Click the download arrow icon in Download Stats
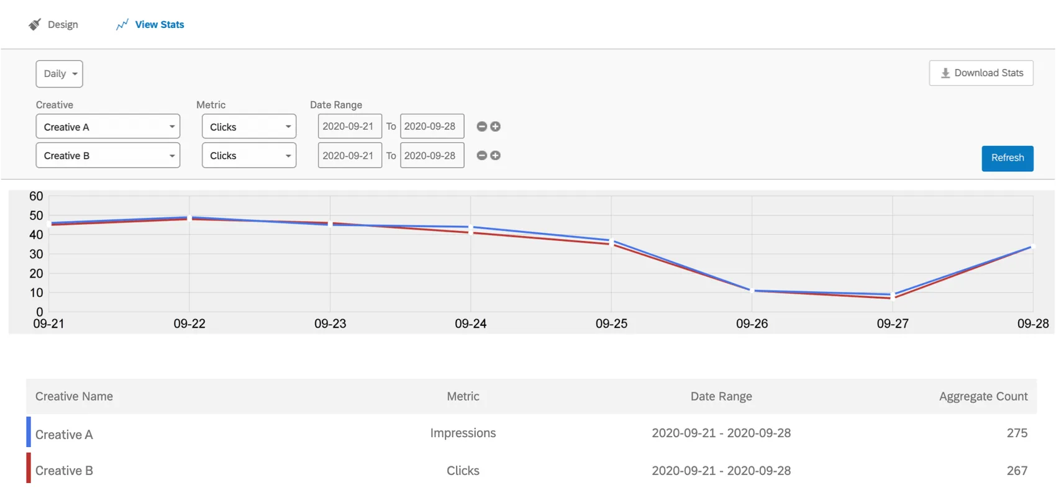1056x498 pixels. click(x=945, y=73)
